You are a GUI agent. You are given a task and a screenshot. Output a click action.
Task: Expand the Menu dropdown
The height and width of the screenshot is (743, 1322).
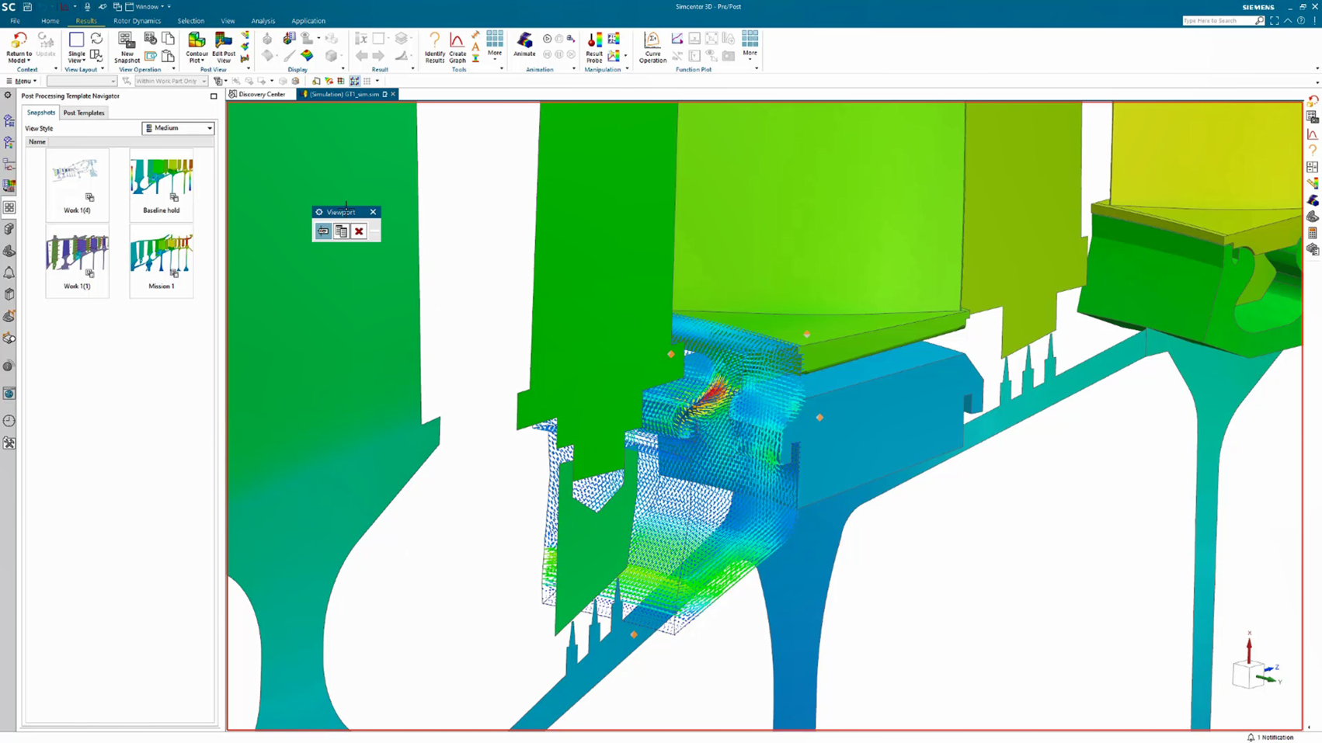click(23, 81)
